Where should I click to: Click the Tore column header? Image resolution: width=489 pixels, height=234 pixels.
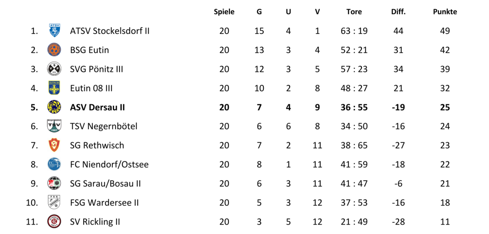(354, 12)
